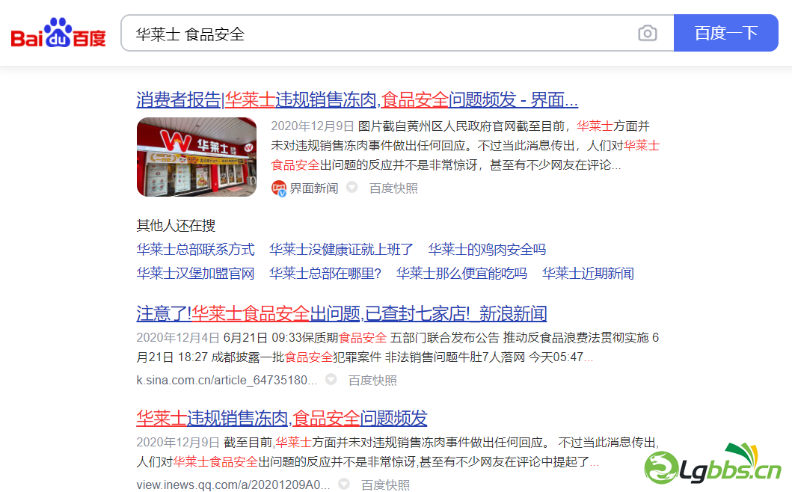The height and width of the screenshot is (492, 792).
Task: Expand dropdown arrow beside k.sina.com.cn URL
Action: tap(331, 379)
